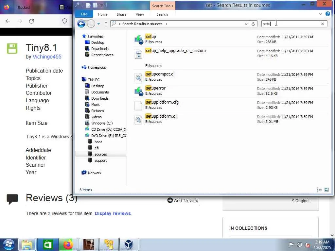
Task: Select Homegroup in navigation pane
Action: tap(97, 67)
